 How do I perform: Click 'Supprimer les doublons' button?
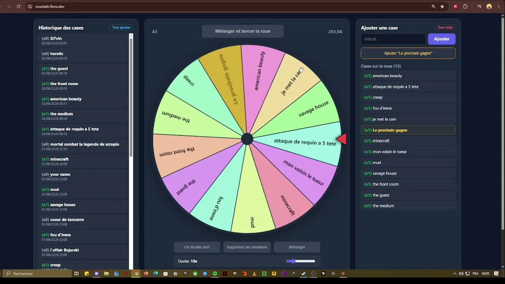247,247
